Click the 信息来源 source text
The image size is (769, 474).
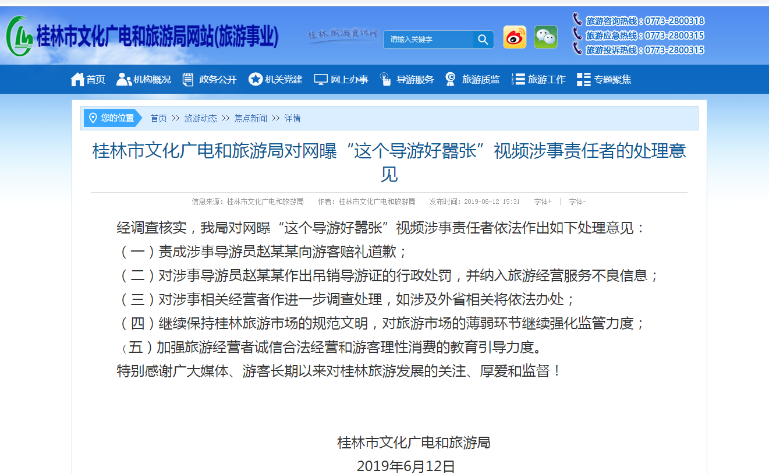(x=248, y=201)
